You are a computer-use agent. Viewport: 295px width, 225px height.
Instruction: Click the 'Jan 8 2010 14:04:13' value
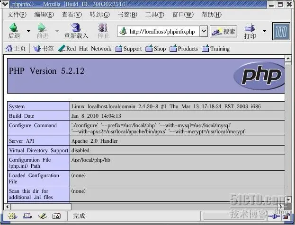[96, 116]
